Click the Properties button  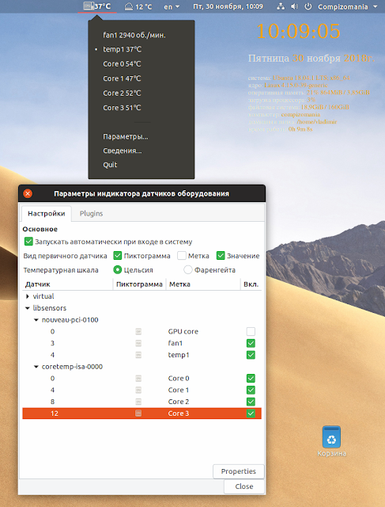(239, 471)
